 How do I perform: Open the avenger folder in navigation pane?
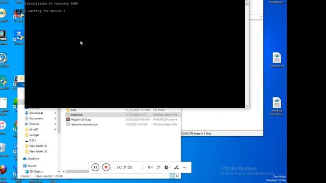[x=34, y=135]
